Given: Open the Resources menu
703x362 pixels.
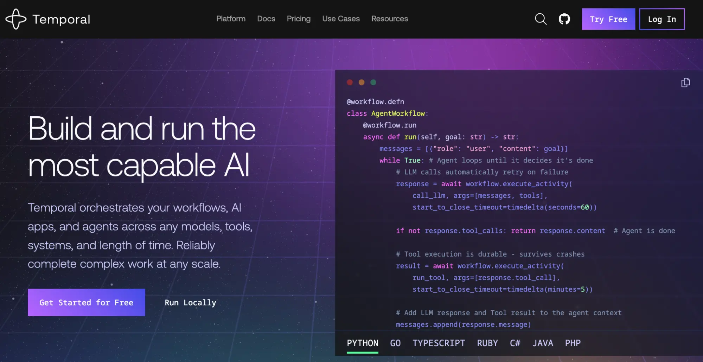Looking at the screenshot, I should pyautogui.click(x=390, y=19).
